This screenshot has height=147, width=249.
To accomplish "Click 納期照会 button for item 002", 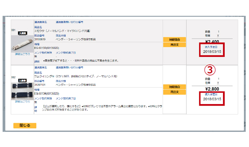I will pos(175,87).
